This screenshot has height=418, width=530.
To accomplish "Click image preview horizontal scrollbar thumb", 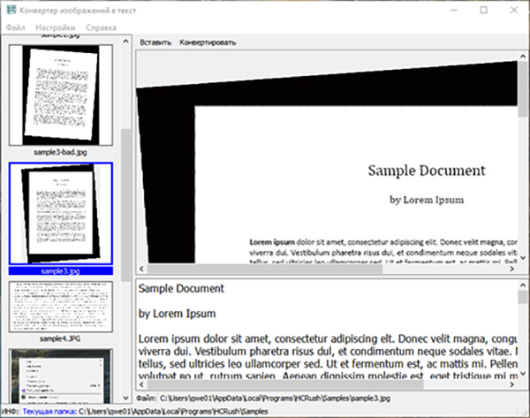I will coord(265,269).
